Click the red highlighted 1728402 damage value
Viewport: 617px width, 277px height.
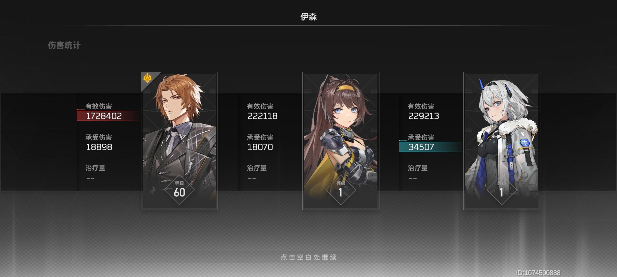tap(104, 116)
